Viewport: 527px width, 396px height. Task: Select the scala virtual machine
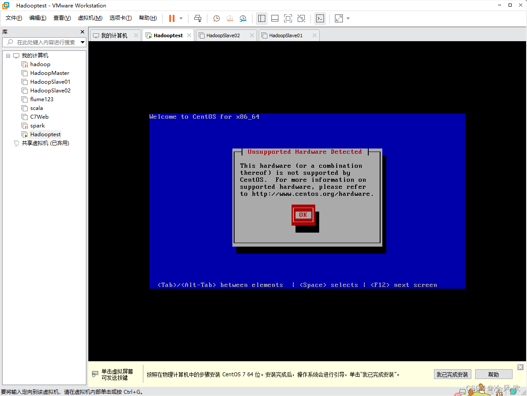pyautogui.click(x=36, y=108)
